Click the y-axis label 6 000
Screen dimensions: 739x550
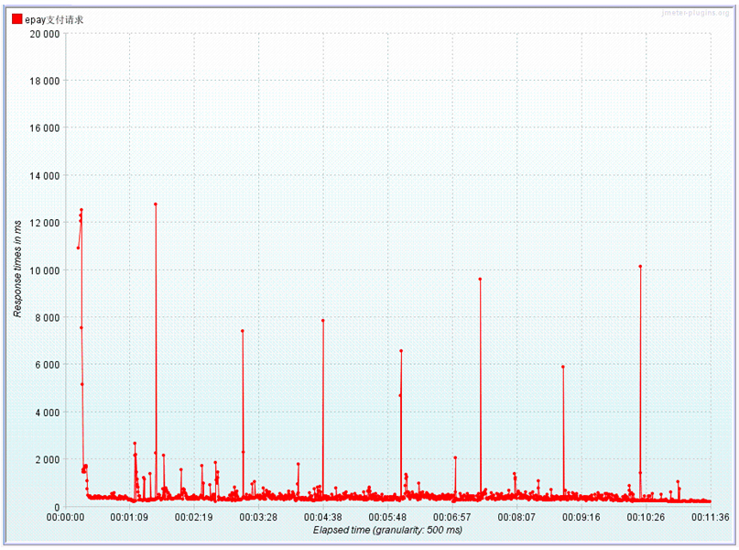[x=48, y=365]
